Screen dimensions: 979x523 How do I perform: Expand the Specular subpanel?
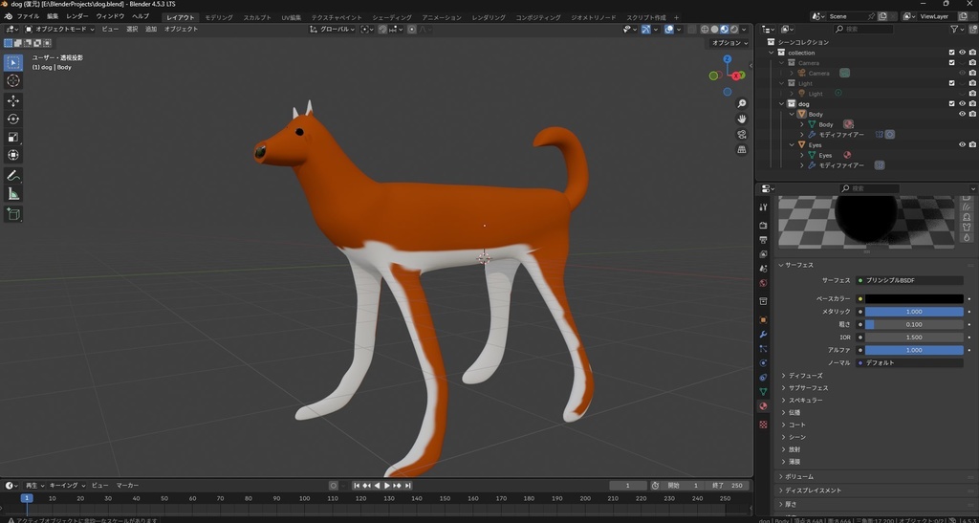(x=784, y=400)
